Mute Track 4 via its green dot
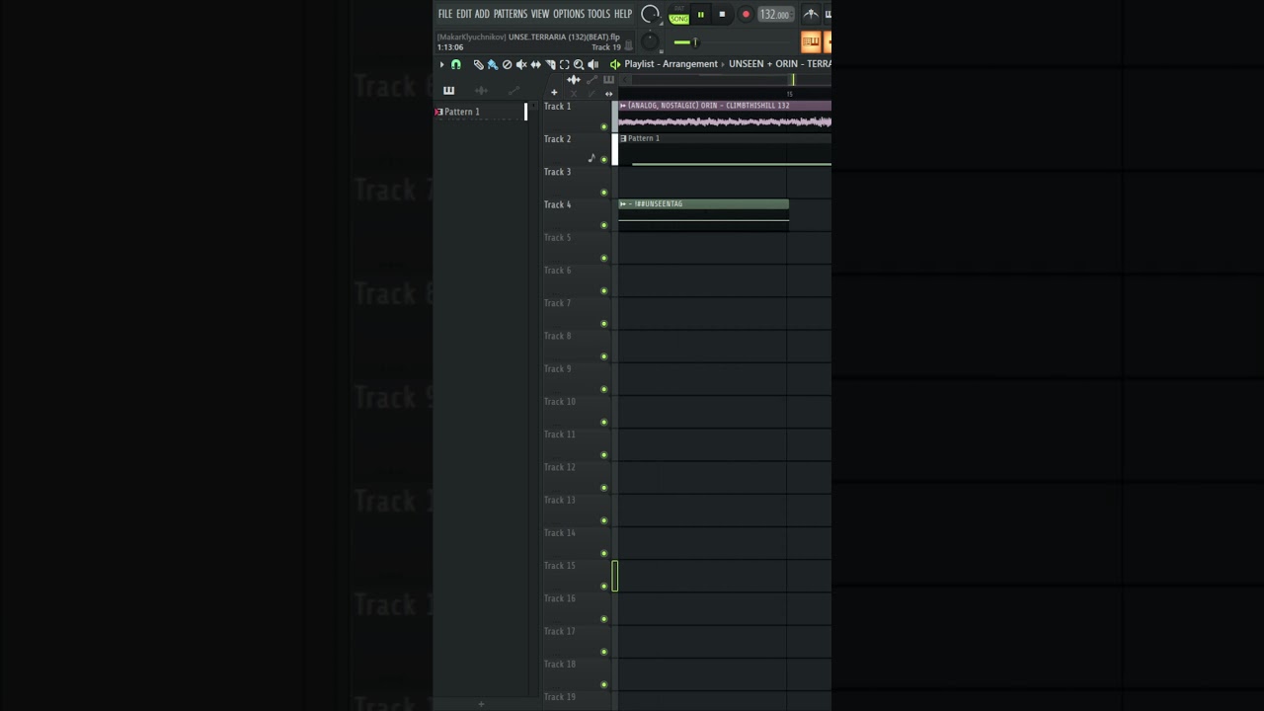The height and width of the screenshot is (711, 1264). (604, 225)
